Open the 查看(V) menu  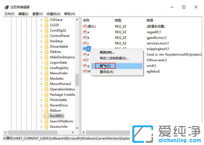coord(38,14)
